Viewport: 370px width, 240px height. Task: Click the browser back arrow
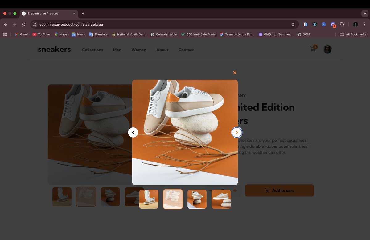6,24
